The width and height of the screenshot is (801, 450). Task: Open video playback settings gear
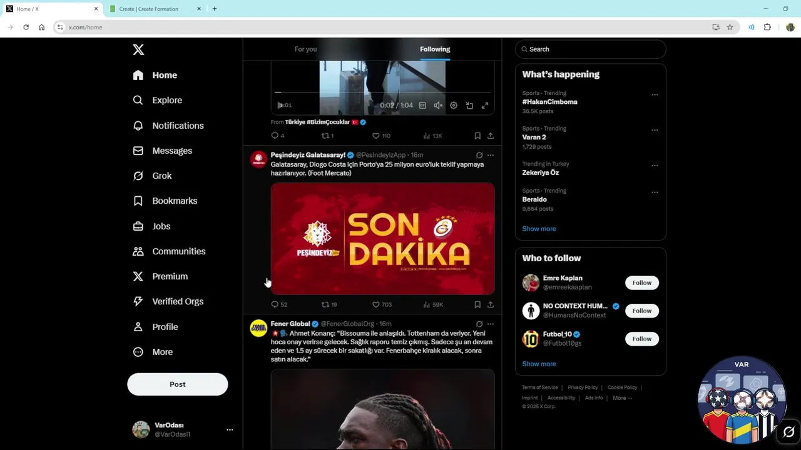click(454, 106)
